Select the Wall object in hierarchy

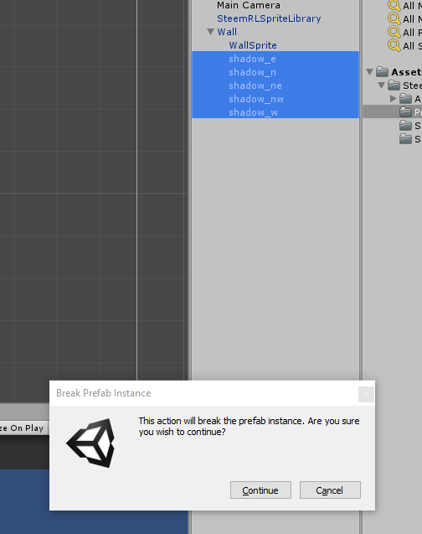coord(227,32)
